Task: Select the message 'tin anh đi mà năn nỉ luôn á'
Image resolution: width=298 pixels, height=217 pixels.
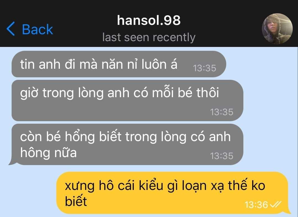Action: tap(119, 64)
